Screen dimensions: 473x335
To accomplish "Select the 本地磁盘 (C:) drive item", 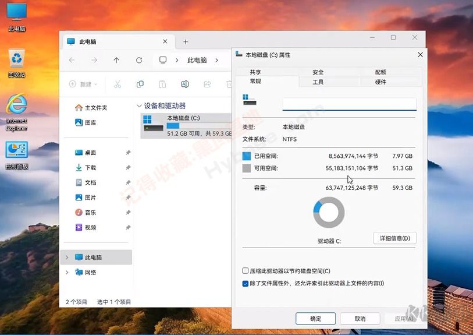I will [x=186, y=126].
